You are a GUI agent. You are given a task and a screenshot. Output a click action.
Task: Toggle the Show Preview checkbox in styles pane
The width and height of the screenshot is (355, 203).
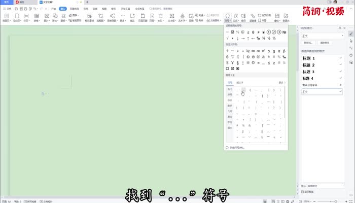[302, 192]
